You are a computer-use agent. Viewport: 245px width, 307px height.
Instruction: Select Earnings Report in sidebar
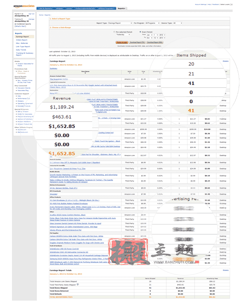click(22, 37)
